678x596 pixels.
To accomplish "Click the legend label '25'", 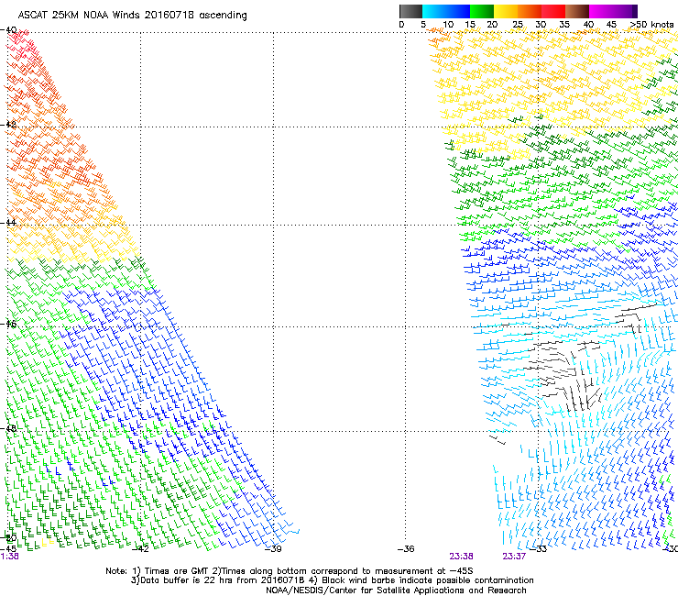I will pos(518,25).
